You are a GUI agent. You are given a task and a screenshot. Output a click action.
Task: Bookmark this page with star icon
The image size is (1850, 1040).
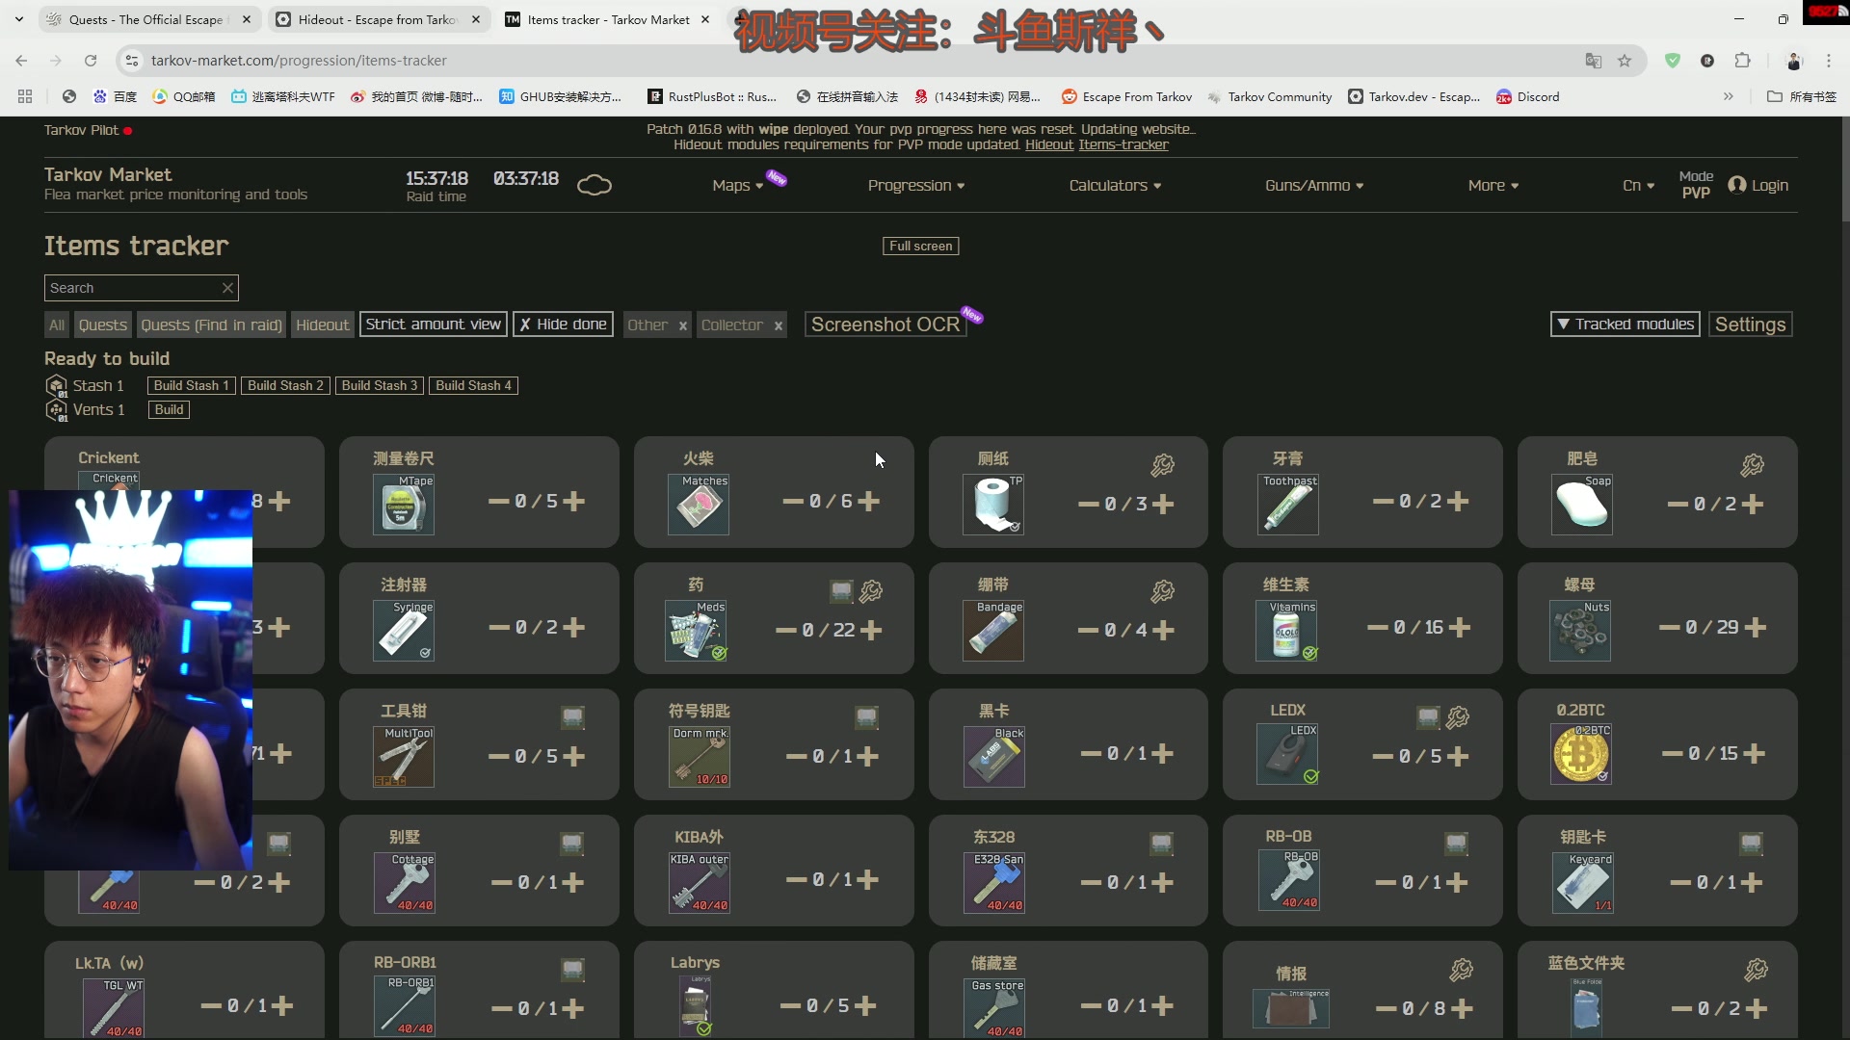pos(1625,61)
